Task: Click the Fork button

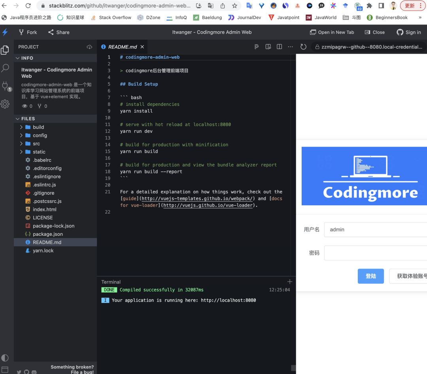Action: (x=28, y=32)
